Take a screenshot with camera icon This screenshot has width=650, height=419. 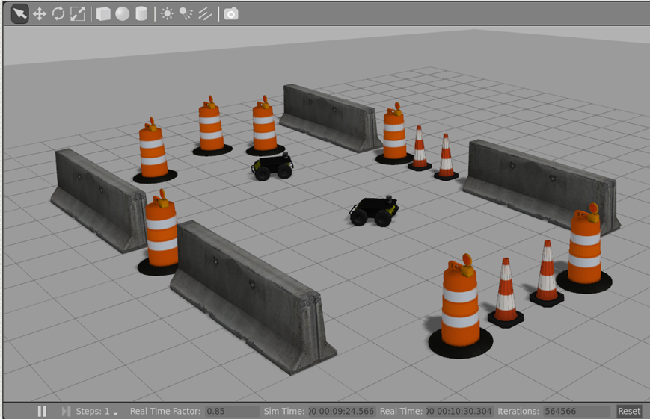[x=231, y=14]
